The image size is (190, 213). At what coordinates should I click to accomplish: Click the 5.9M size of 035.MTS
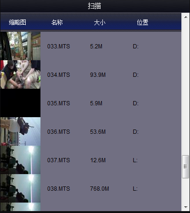coord(96,103)
